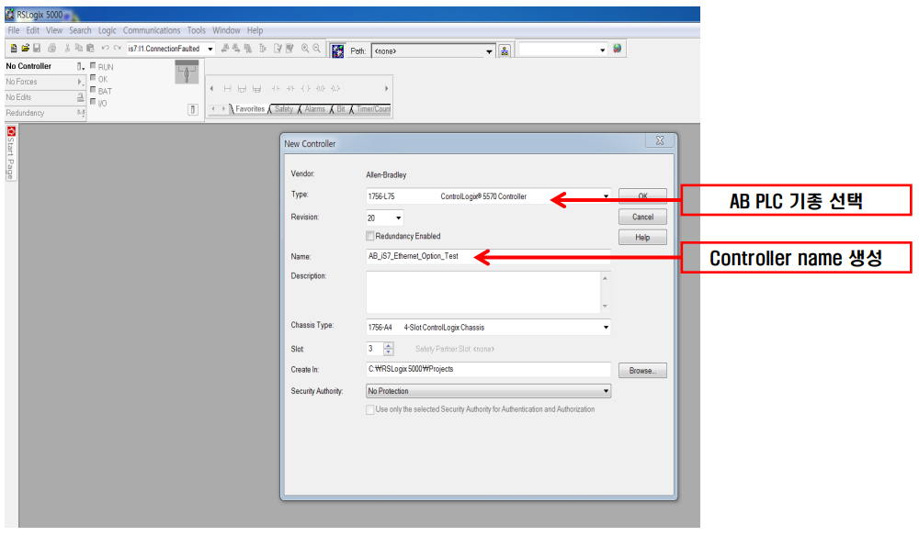Click the Cancel button in New Controller dialog
The height and width of the screenshot is (536, 919).
click(x=642, y=217)
